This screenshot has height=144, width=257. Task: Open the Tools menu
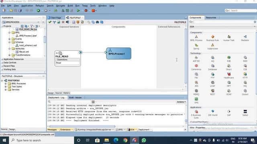coord(93,6)
